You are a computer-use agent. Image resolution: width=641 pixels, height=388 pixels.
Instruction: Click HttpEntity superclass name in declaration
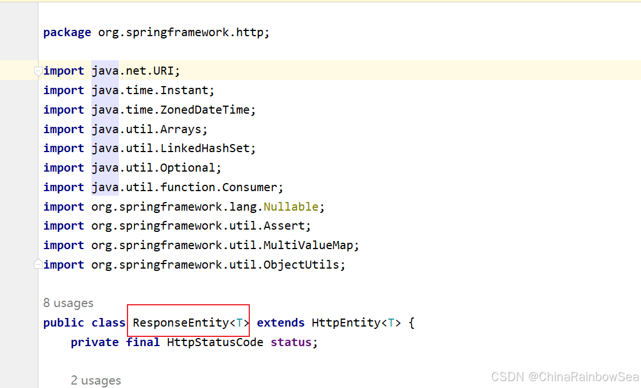[346, 323]
